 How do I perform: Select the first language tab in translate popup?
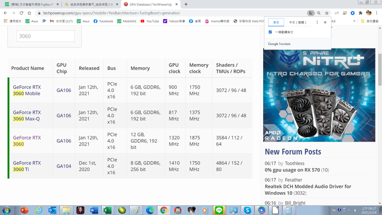[276, 22]
